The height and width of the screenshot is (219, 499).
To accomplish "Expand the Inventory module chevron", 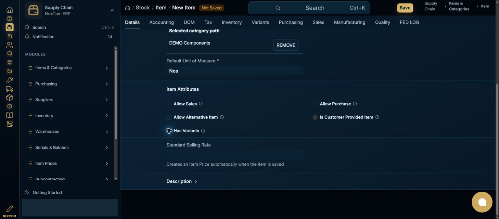I will (107, 116).
